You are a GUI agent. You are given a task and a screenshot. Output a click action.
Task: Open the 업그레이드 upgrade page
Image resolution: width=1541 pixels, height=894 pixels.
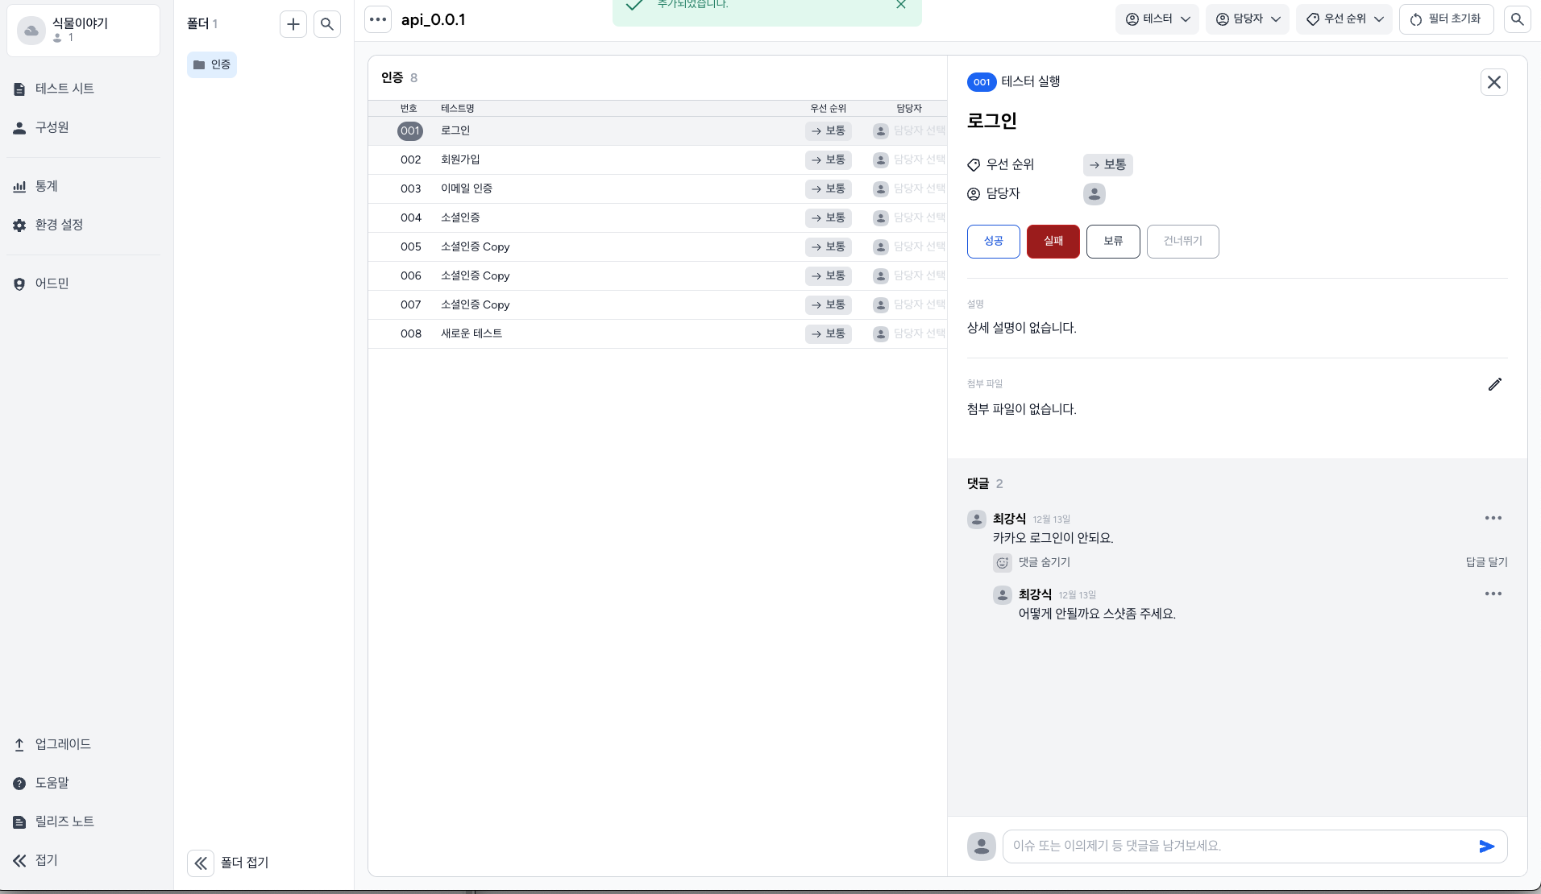tap(63, 744)
